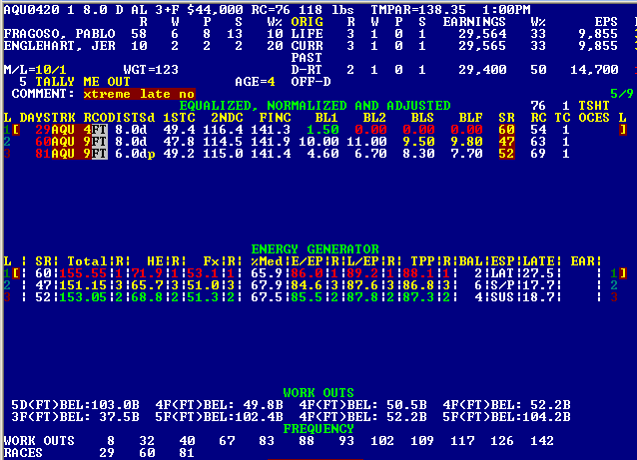
Task: Click workout frequency value 142
Action: pyautogui.click(x=542, y=440)
